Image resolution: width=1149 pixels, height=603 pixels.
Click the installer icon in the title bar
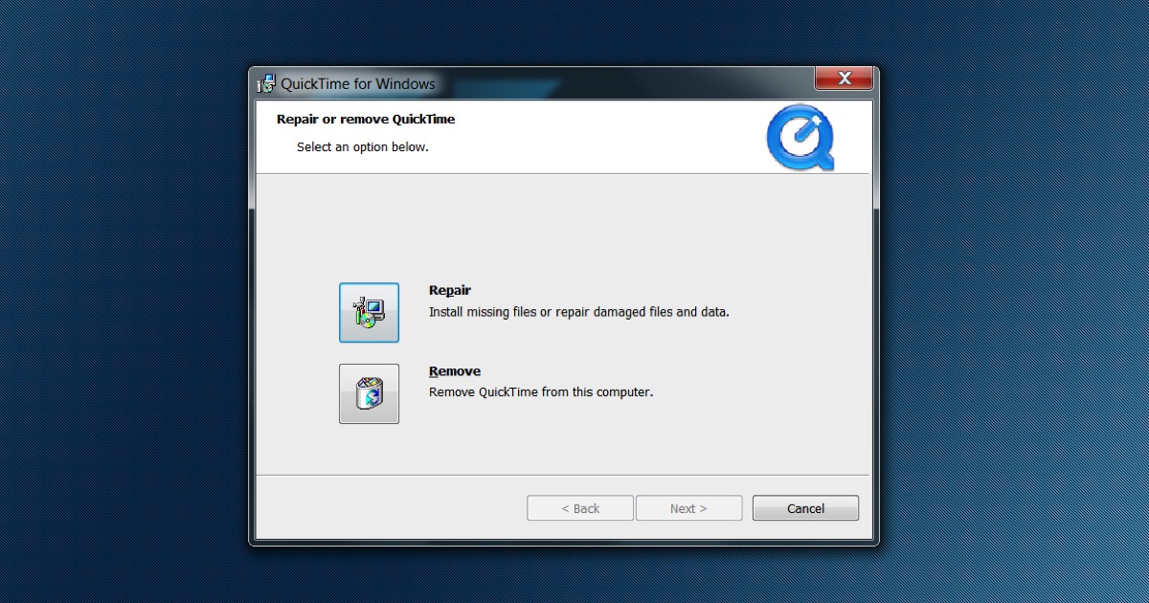pyautogui.click(x=266, y=83)
